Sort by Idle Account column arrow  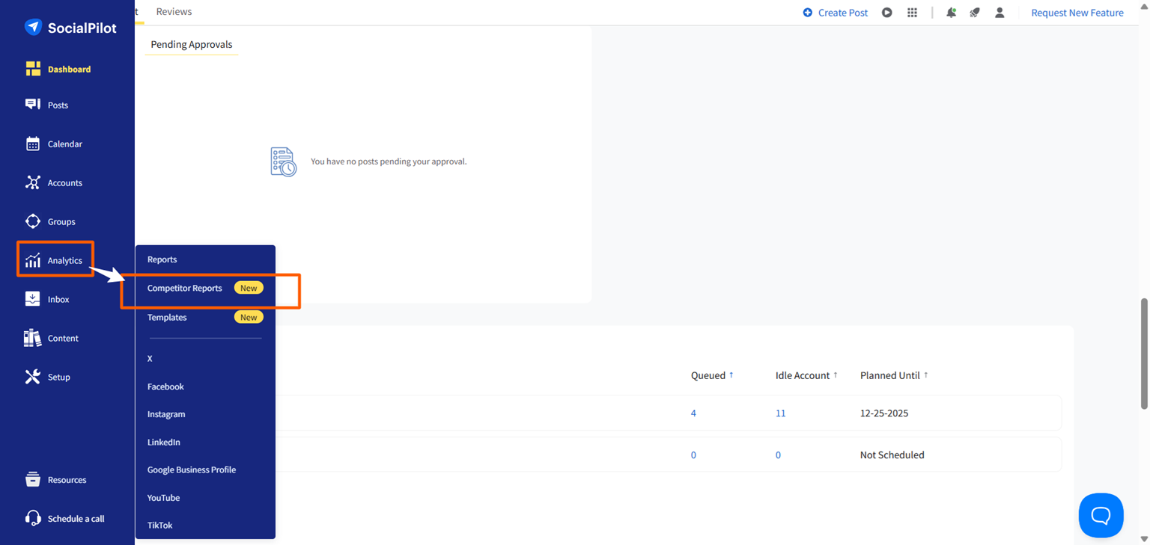836,375
